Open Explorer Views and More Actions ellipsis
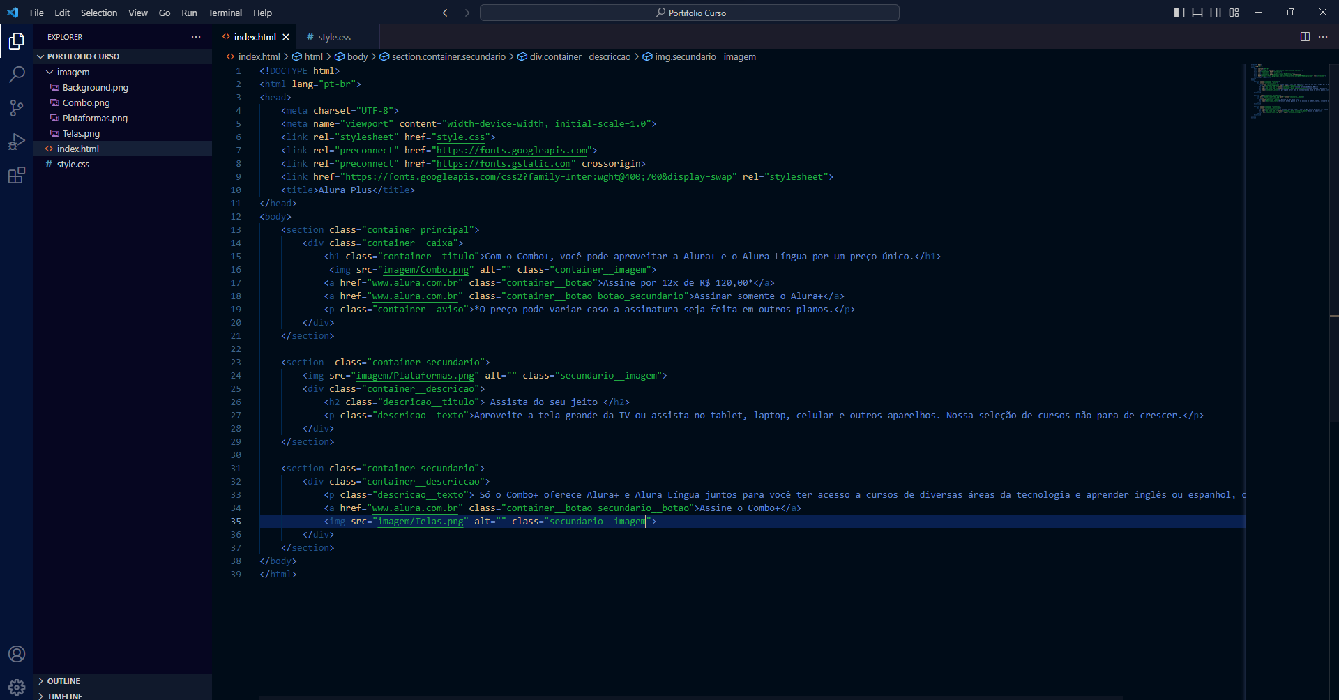Viewport: 1339px width, 700px height. tap(196, 37)
